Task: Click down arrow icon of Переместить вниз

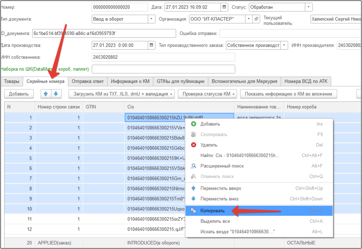Action: point(193,199)
